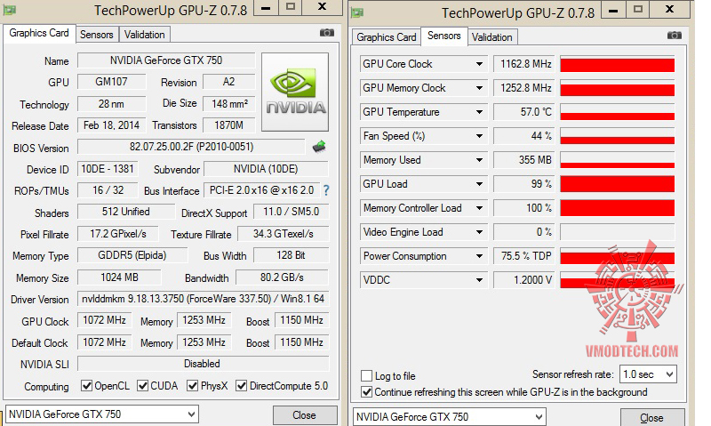Toggle the DirectCompute 5.0 checkbox
The height and width of the screenshot is (426, 711).
tap(241, 386)
